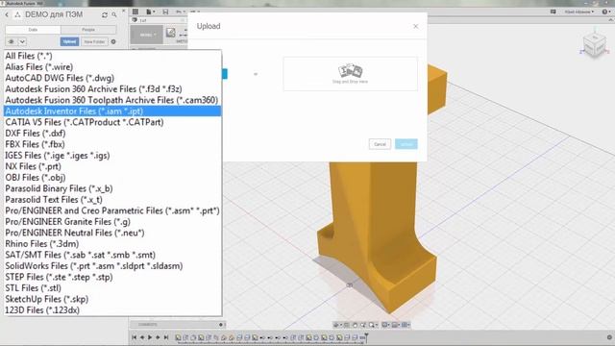The height and width of the screenshot is (346, 615).
Task: Choose Pro/ENGINEER Granite Files (*.g)
Action: pyautogui.click(x=112, y=222)
